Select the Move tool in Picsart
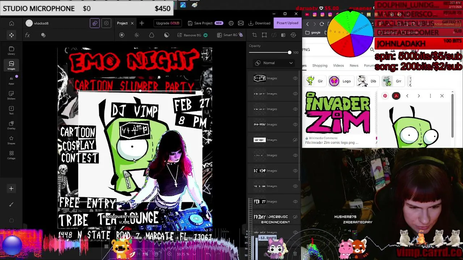The image size is (463, 260). pos(12,35)
